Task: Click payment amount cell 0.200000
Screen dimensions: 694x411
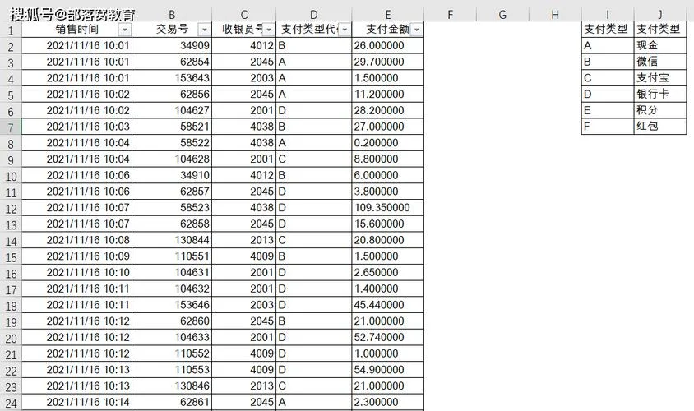Action: click(388, 143)
